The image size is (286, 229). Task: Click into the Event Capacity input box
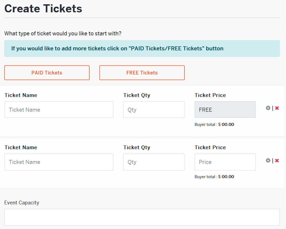142,217
